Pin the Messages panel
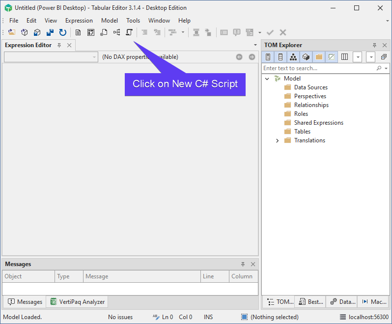This screenshot has width=392, height=324. point(243,264)
